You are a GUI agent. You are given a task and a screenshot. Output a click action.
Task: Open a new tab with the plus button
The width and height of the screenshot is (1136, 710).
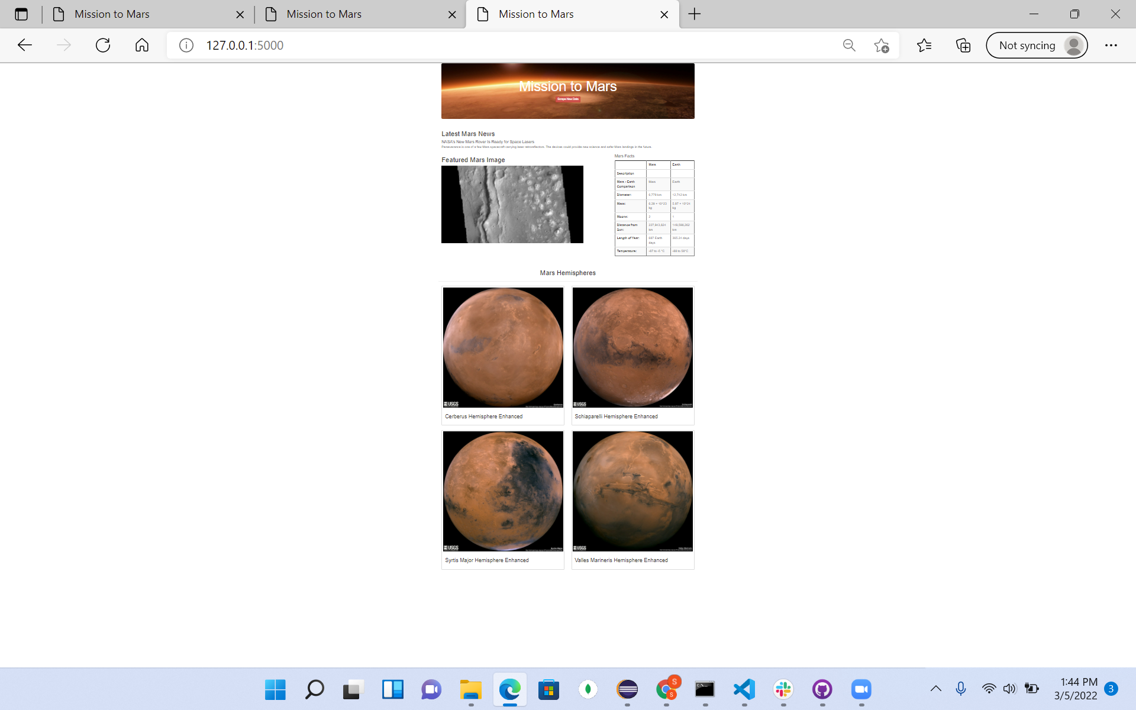point(695,14)
